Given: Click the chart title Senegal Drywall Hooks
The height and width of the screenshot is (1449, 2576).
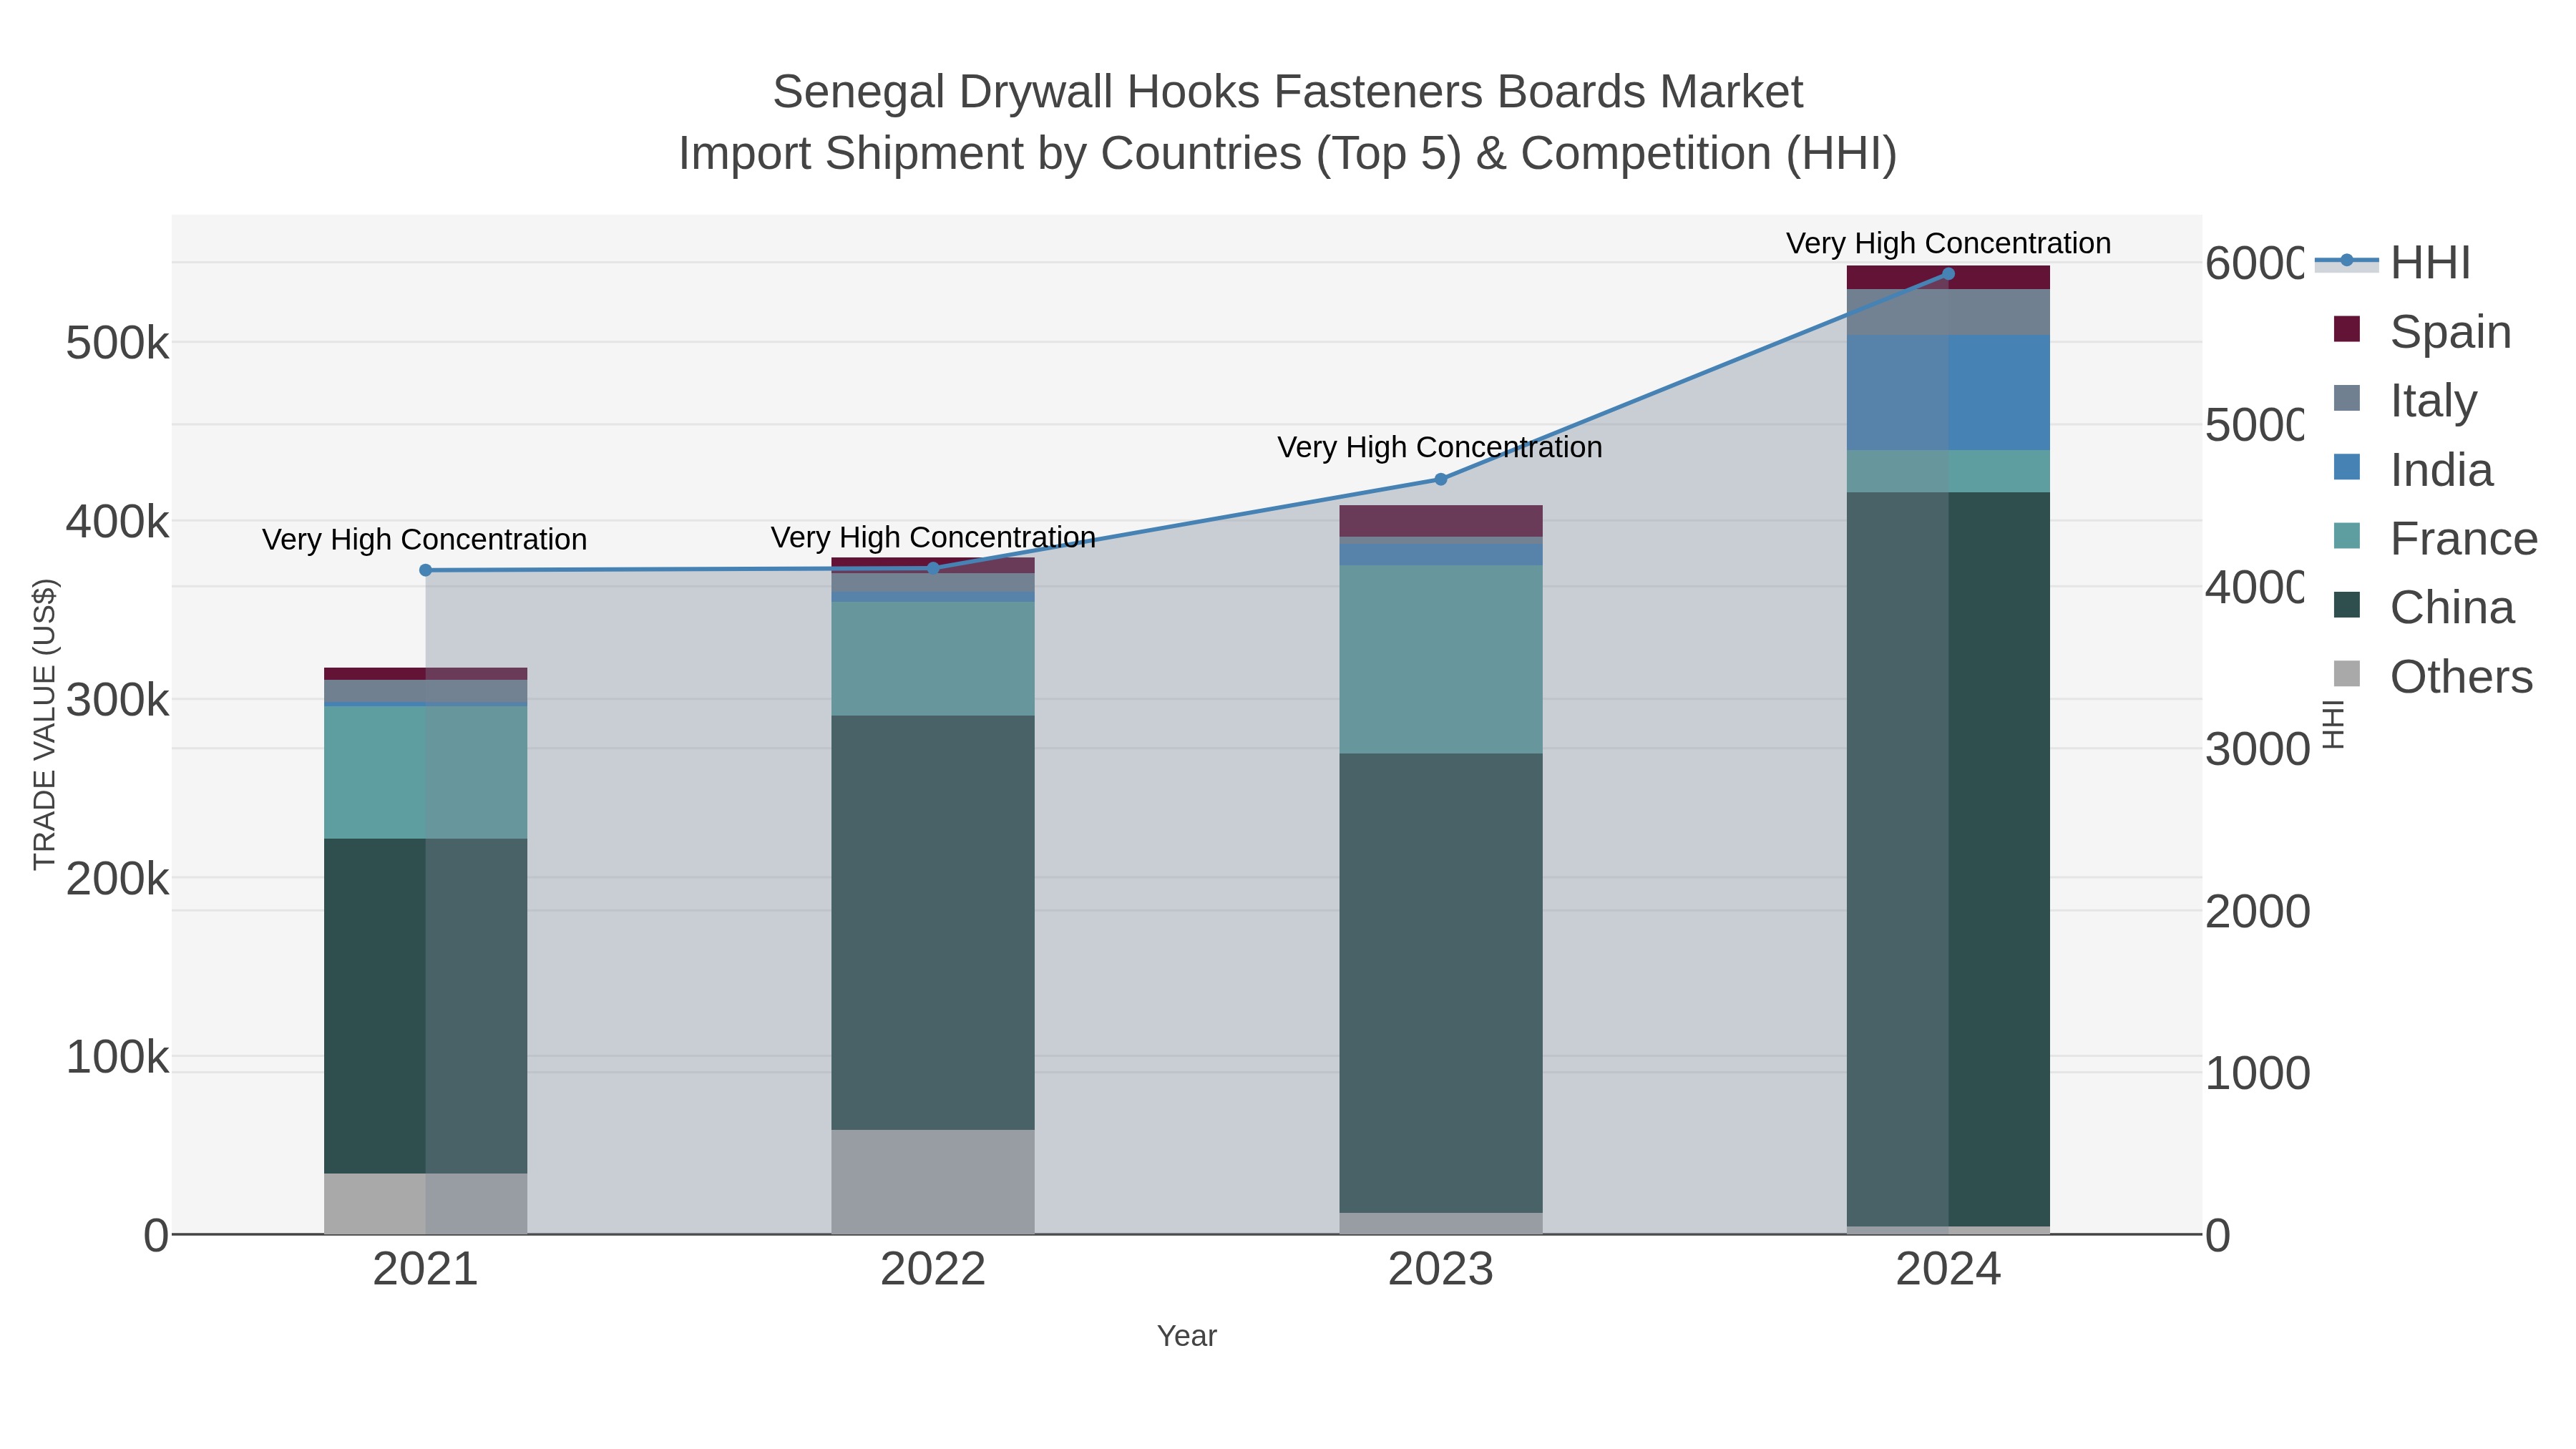Looking at the screenshot, I should tap(1288, 92).
